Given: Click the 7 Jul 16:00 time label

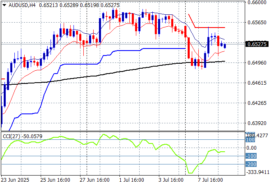Looking at the screenshot, I should (210, 180).
